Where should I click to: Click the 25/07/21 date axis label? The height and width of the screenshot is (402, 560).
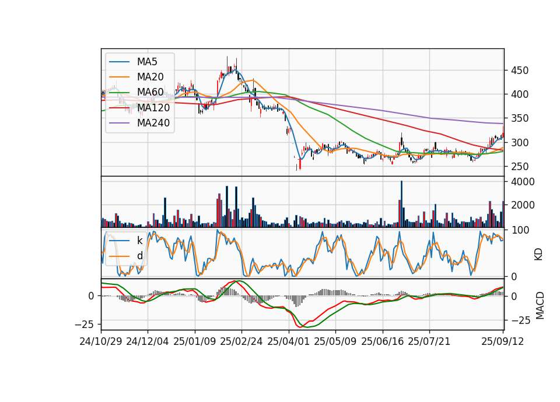click(x=429, y=341)
